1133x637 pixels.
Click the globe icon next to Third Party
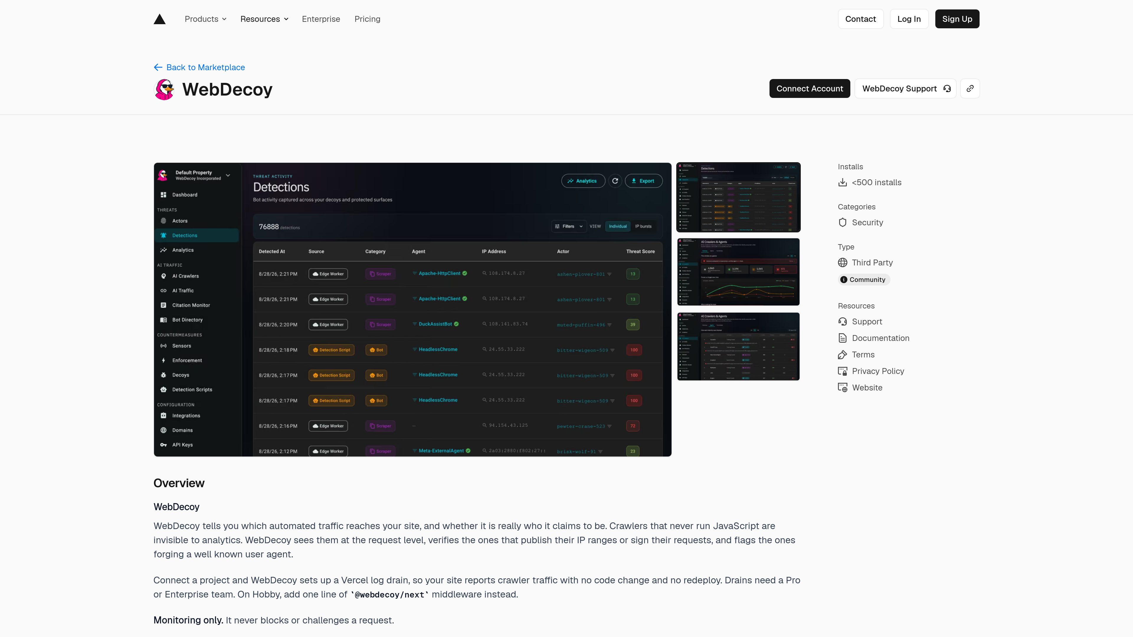coord(842,262)
